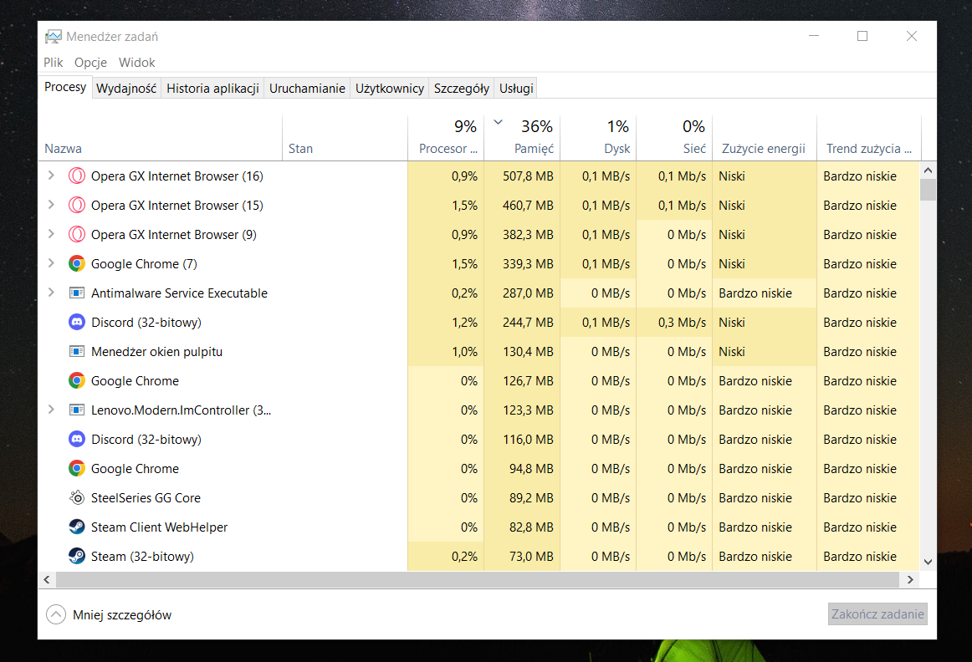
Task: Expand the Lenovo.Modern.ImController row
Action: coord(52,410)
